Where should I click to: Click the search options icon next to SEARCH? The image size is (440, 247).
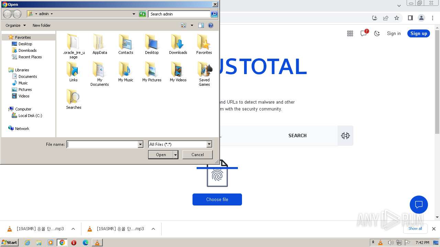click(x=345, y=136)
